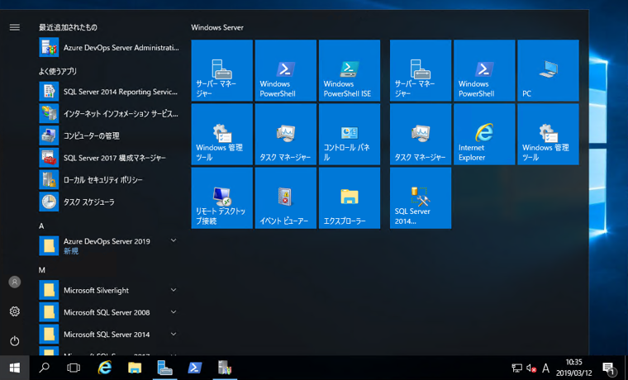Toggle the IME input mode A indicator
Viewport: 628px width, 380px height.
(x=545, y=368)
